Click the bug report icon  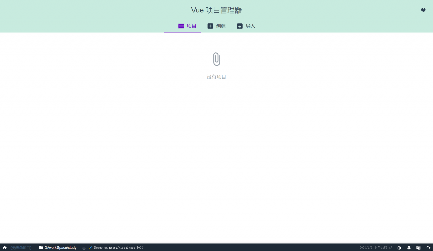[x=409, y=248]
